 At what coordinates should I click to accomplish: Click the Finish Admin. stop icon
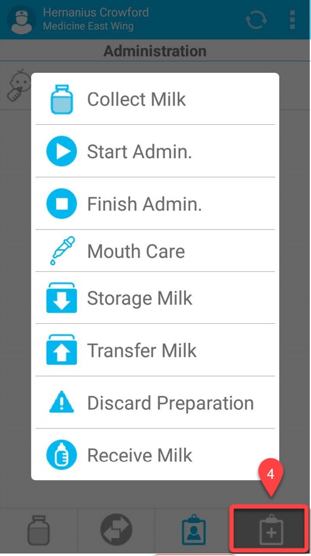(x=61, y=203)
